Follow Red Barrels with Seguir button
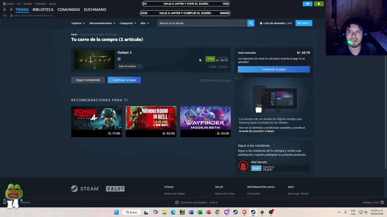Image resolution: width=387 pixels, height=217 pixels. coord(256,168)
